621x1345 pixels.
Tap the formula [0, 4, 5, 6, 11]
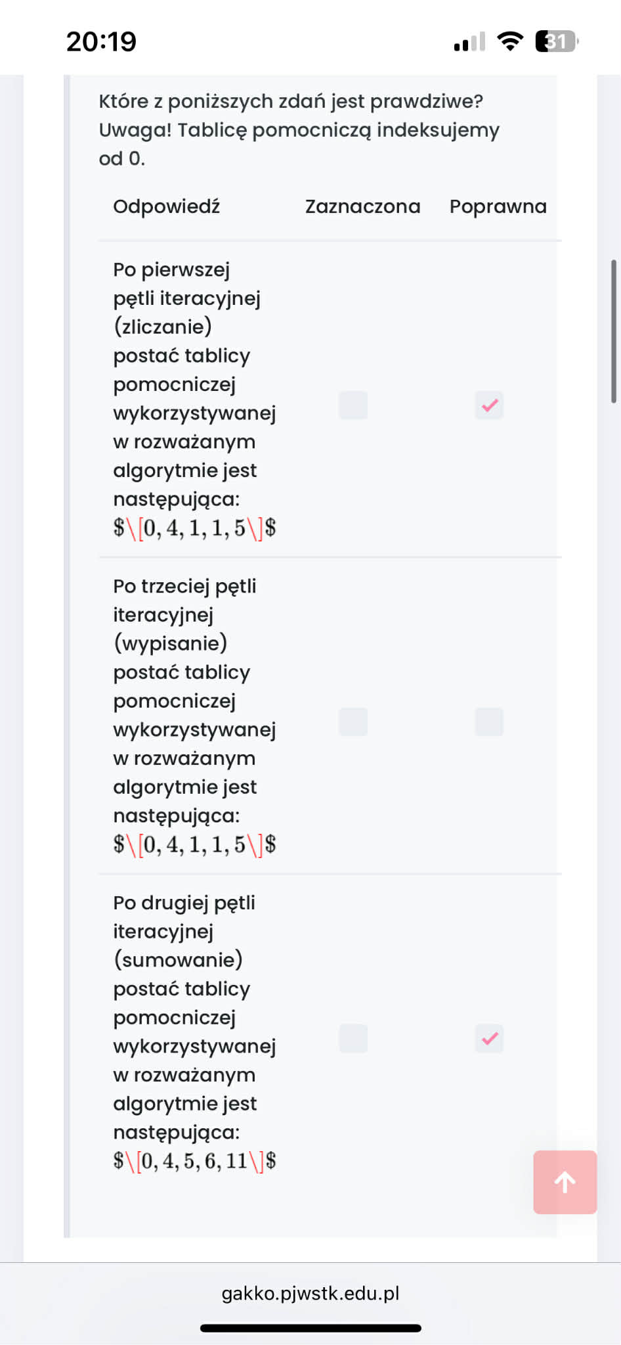[194, 1161]
